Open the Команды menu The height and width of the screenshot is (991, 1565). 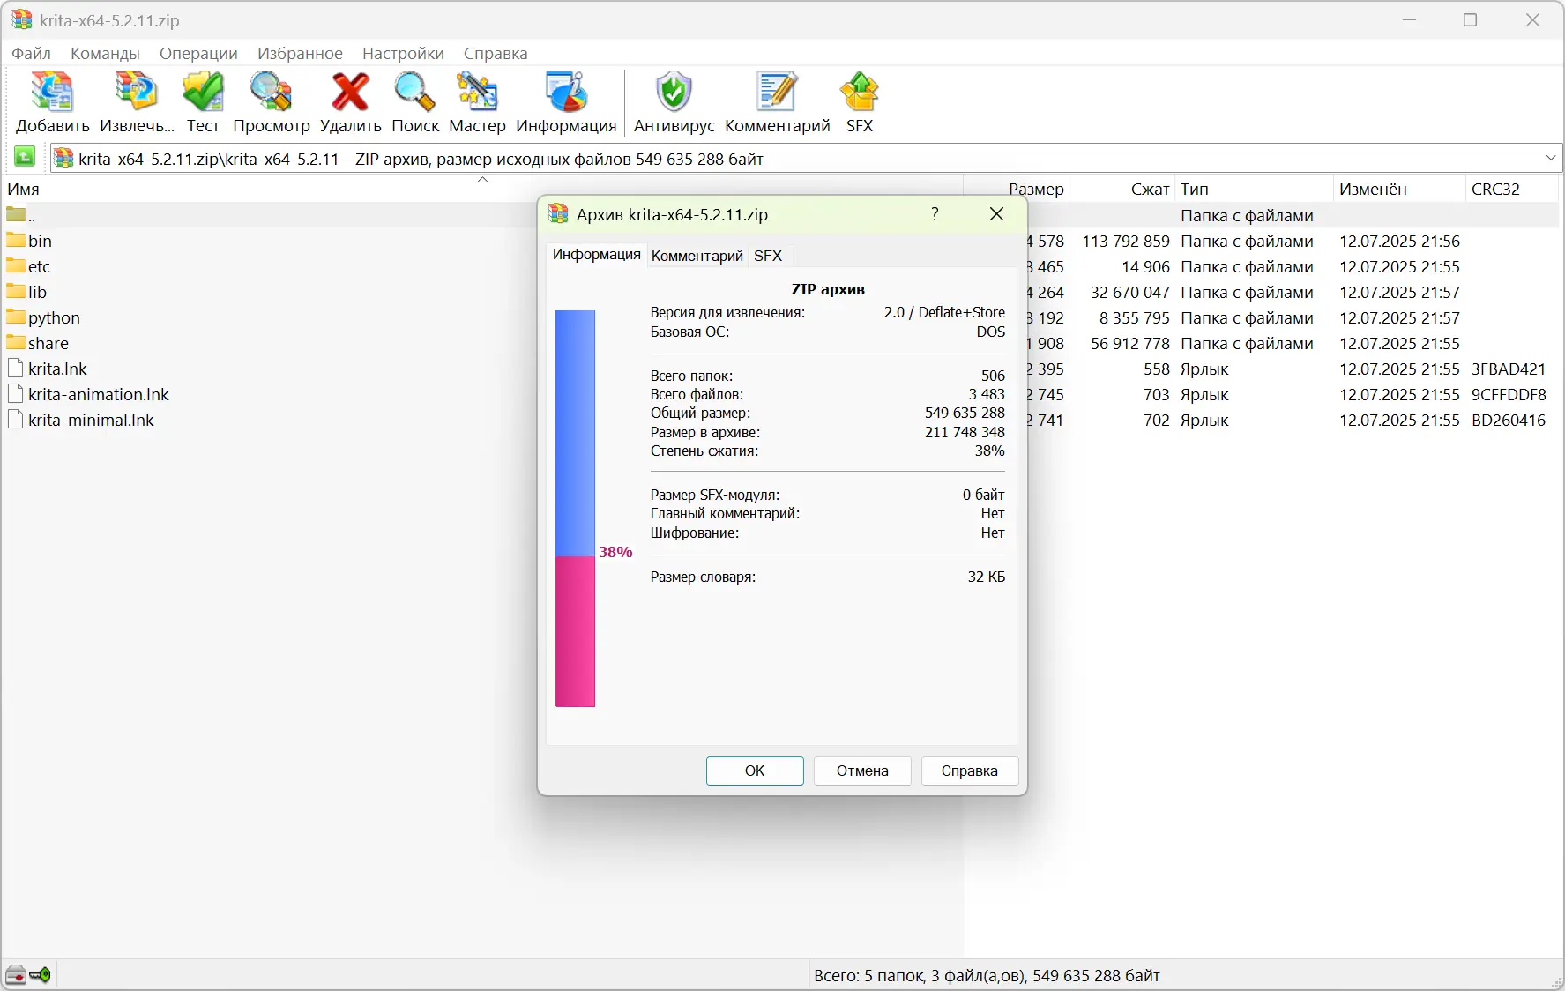[x=105, y=53]
